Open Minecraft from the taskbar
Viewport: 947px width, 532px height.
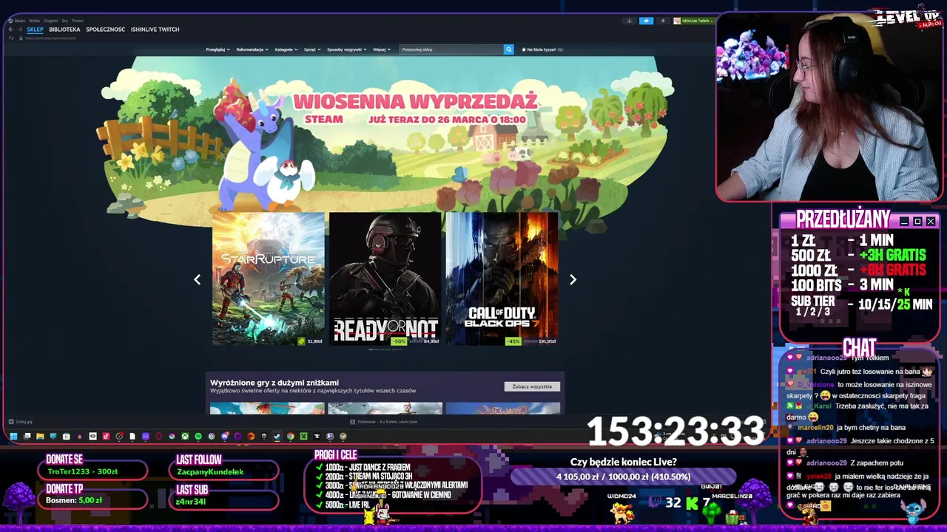tap(303, 436)
